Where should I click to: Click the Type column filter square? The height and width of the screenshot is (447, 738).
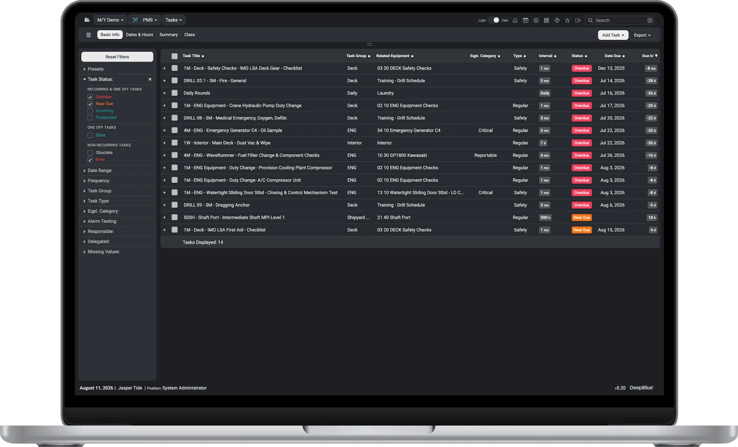[525, 56]
